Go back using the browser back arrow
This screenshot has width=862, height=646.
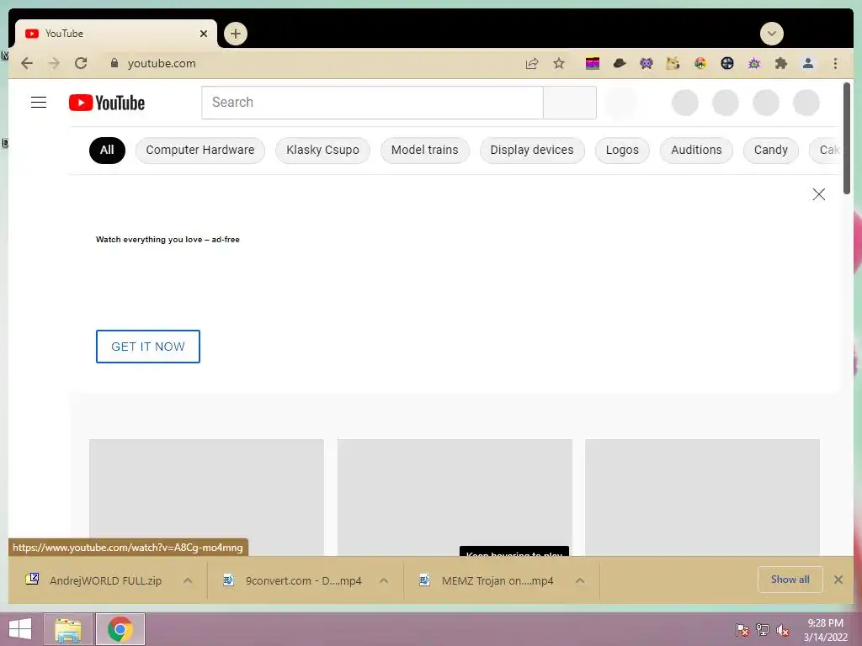pos(27,63)
